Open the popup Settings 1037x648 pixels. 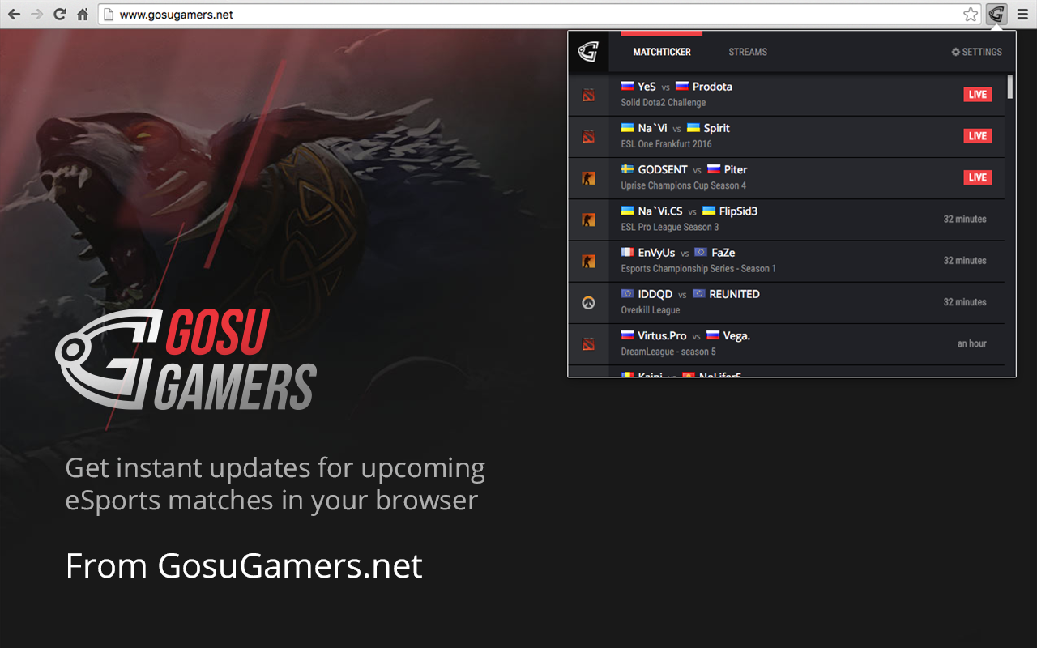pyautogui.click(x=976, y=52)
